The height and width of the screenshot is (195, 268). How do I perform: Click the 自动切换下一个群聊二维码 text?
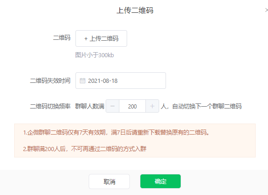207,106
